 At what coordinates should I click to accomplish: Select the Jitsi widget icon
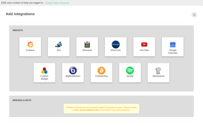(x=59, y=44)
